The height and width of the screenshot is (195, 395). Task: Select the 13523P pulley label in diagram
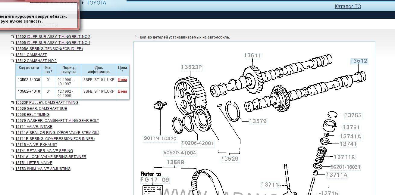191,67
